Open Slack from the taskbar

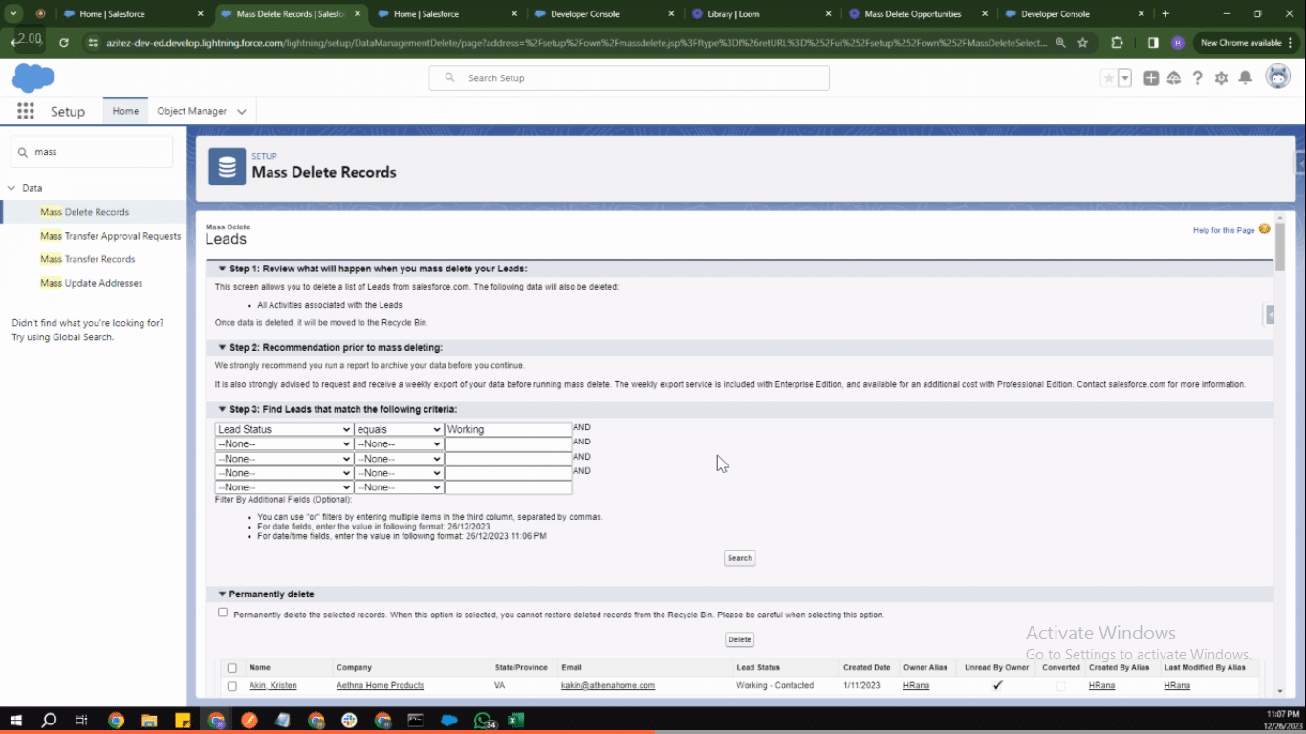[x=349, y=720]
